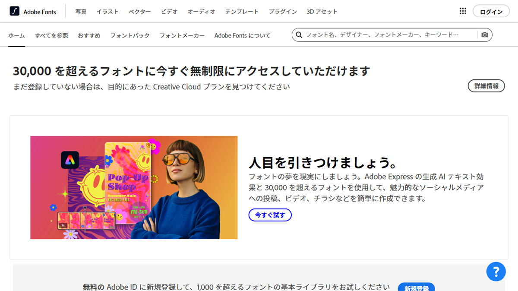This screenshot has height=291, width=518.
Task: Click the magnifying glass search icon
Action: click(x=299, y=35)
